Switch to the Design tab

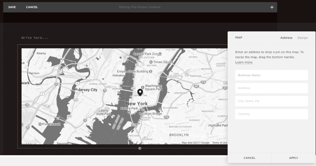(302, 38)
